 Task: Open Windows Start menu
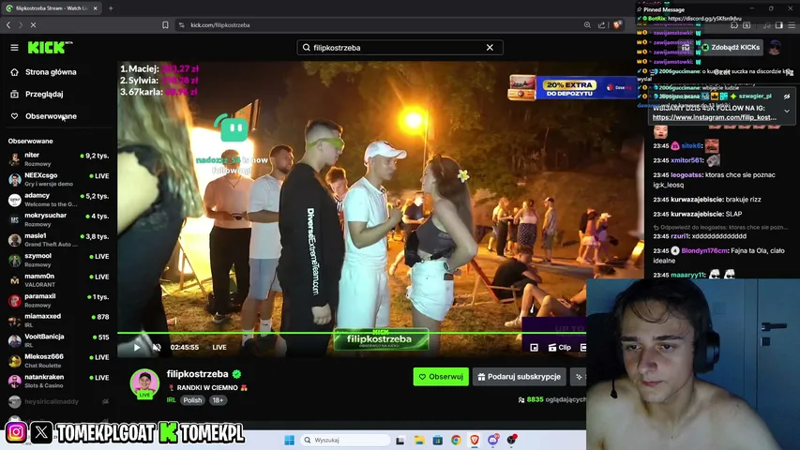289,440
